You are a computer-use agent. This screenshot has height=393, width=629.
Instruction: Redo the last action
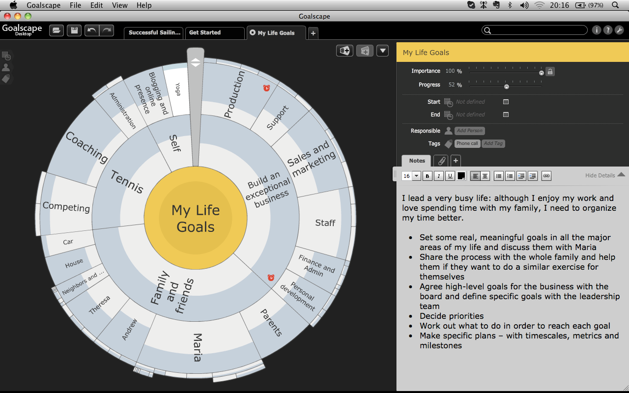[x=107, y=30]
